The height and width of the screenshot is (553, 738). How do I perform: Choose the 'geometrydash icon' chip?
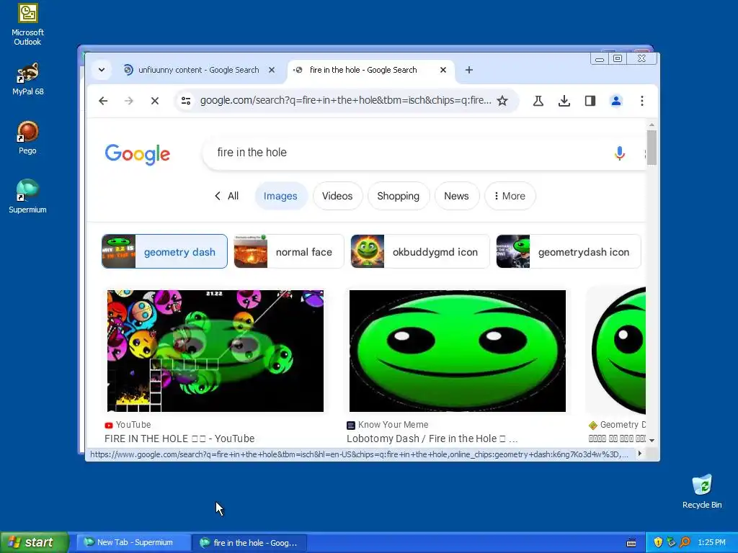(569, 251)
